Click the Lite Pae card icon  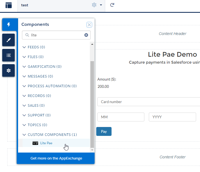point(35,143)
